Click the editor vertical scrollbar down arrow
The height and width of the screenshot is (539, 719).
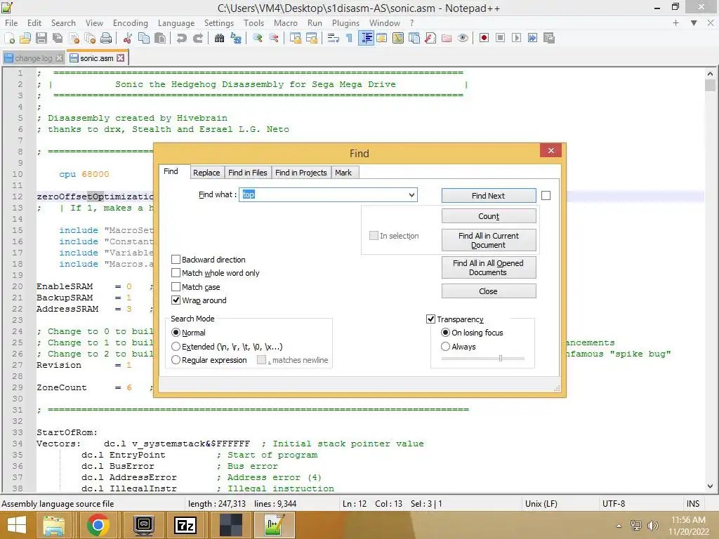[710, 487]
